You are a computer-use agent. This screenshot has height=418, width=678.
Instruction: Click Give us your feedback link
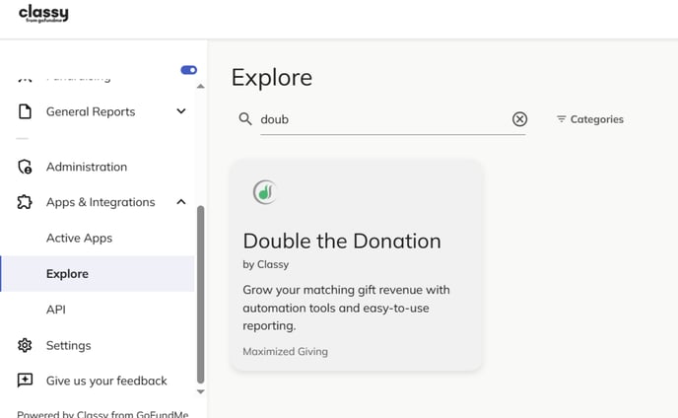tap(106, 381)
